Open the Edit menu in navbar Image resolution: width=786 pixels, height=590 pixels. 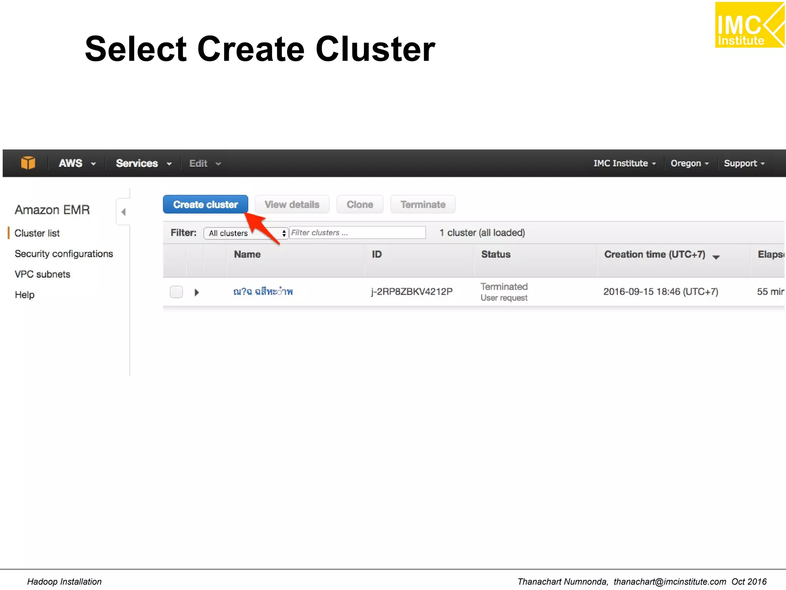coord(205,164)
